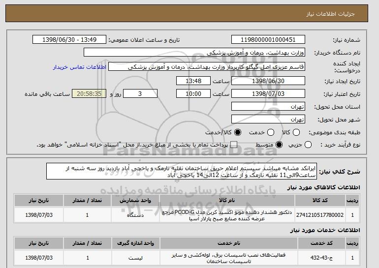Click the ساعت باقی مانده label
The image size is (379, 268).
click(47, 94)
